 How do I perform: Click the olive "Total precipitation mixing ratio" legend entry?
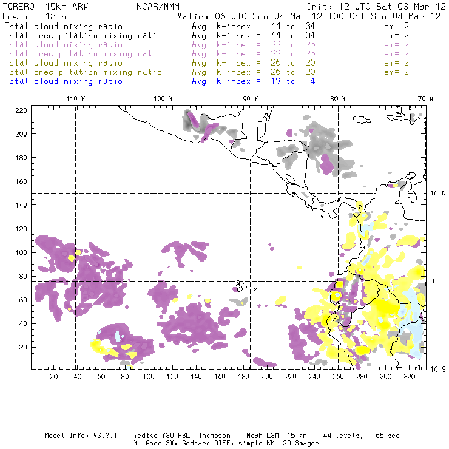tap(83, 72)
